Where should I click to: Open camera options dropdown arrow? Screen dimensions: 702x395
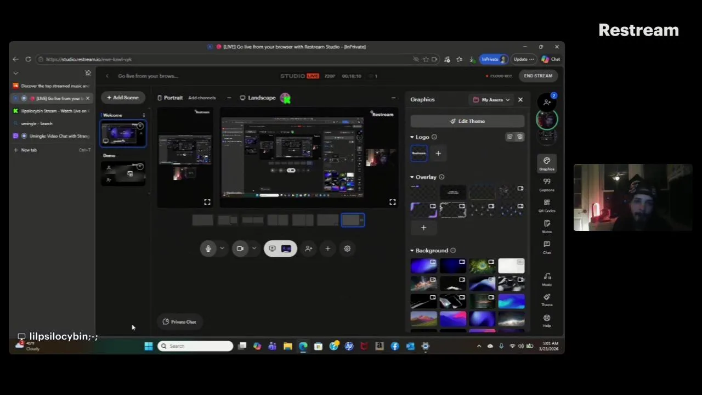point(254,249)
